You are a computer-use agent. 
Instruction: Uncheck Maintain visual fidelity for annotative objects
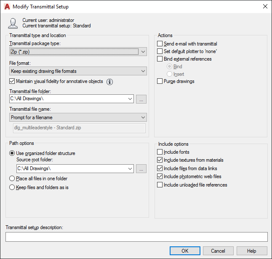click(x=12, y=81)
